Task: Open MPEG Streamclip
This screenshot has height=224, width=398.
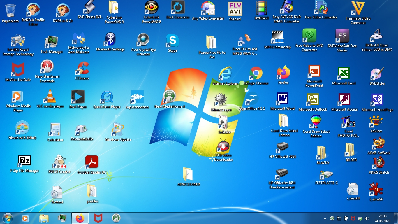Action: tap(277, 37)
